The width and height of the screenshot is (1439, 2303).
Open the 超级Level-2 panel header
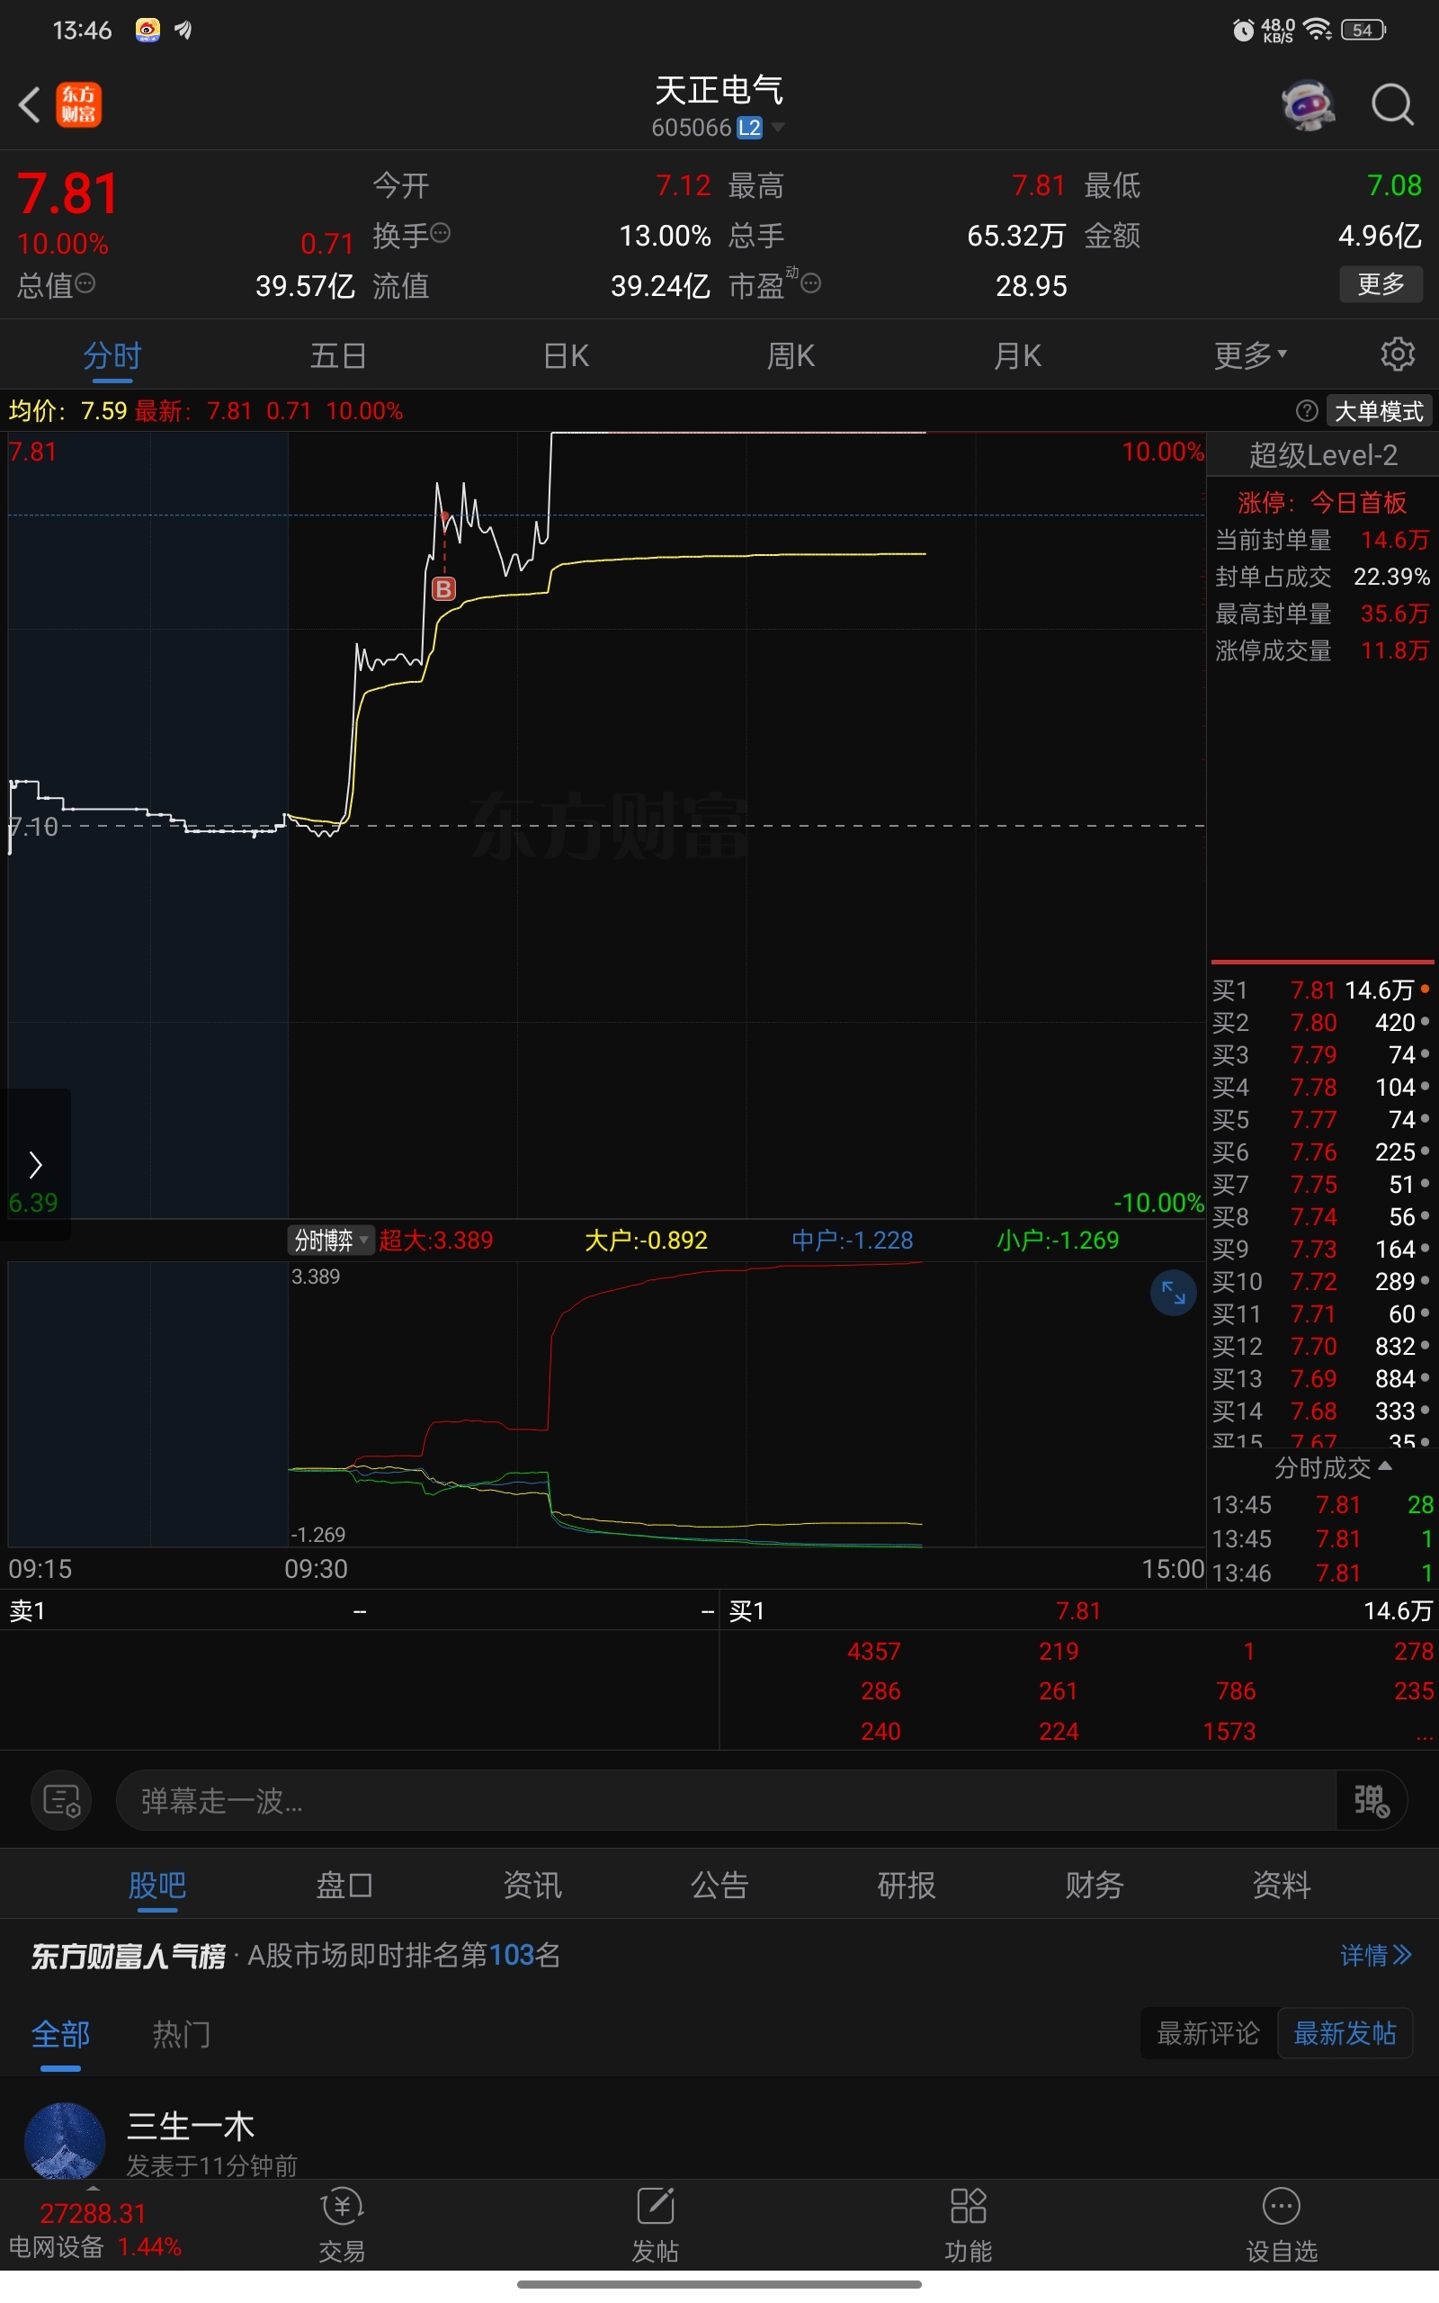[x=1323, y=455]
